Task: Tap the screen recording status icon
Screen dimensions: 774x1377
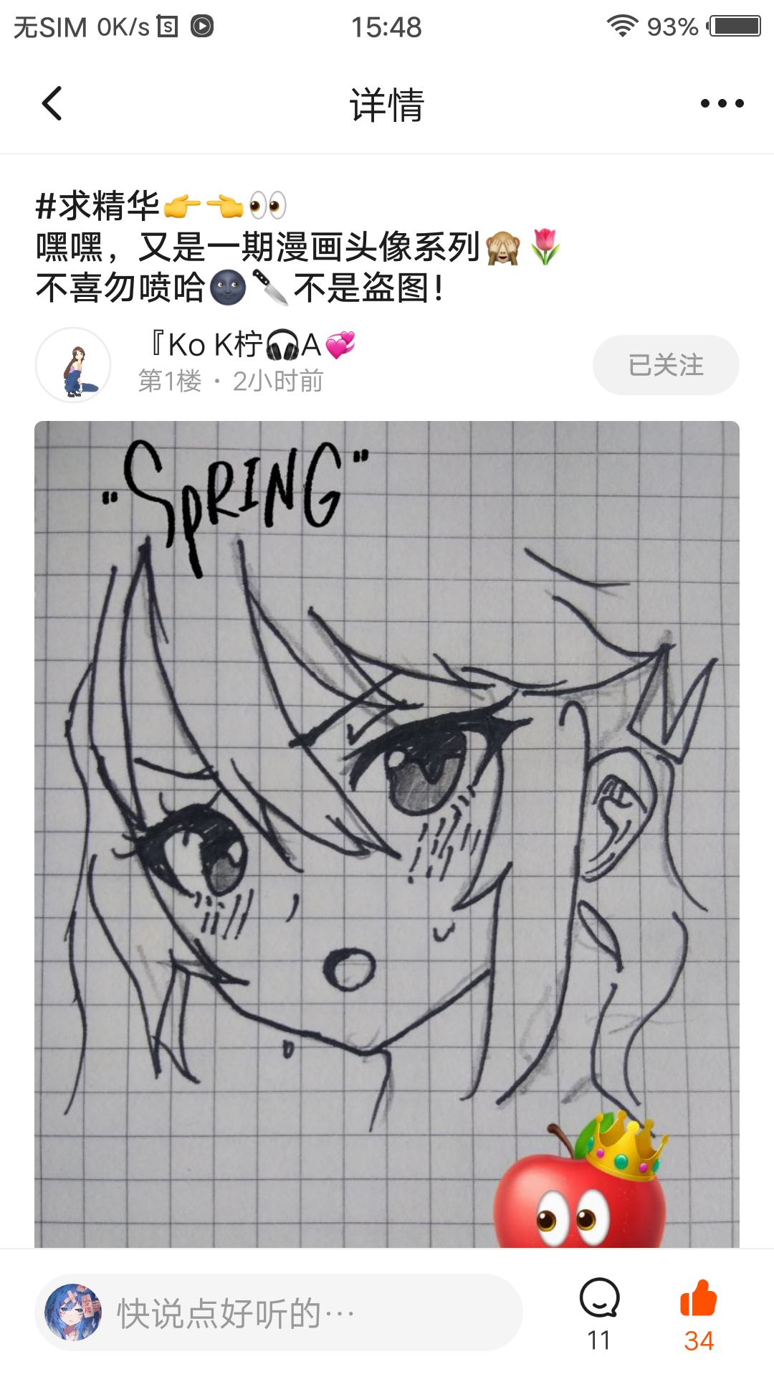Action: coord(202,27)
